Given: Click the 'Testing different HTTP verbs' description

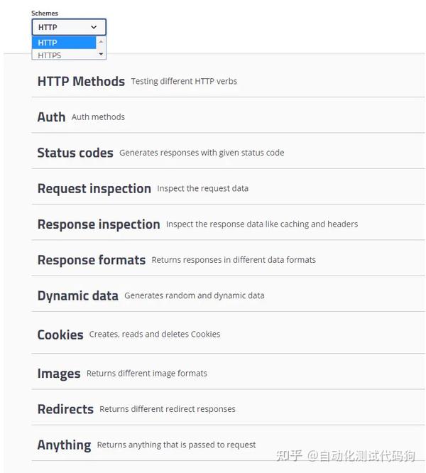Looking at the screenshot, I should pos(184,82).
